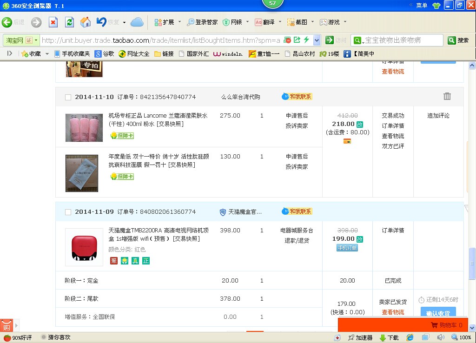Expand the 收藏 favorites dropdown arrow
Viewport: 476px width, 343px height.
[x=47, y=54]
